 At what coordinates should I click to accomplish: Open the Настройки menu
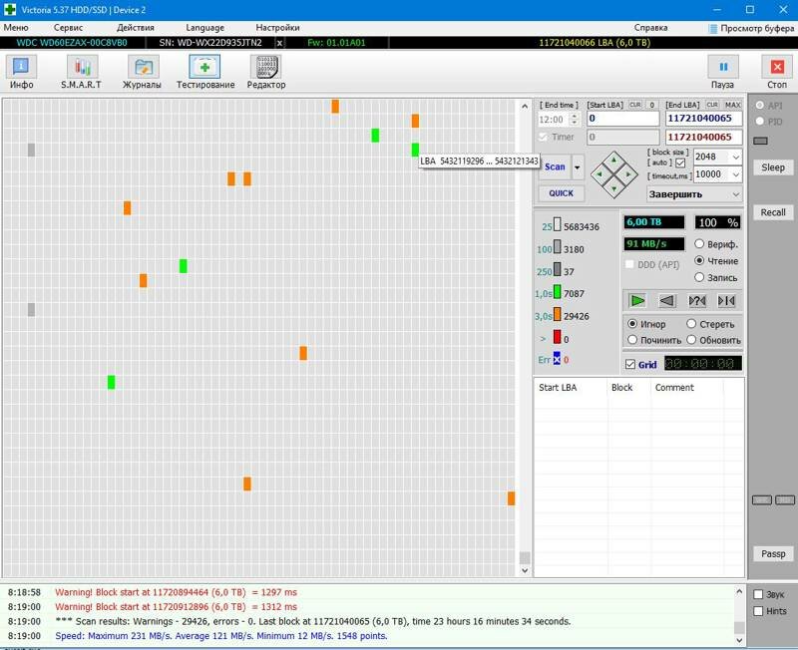pyautogui.click(x=277, y=28)
